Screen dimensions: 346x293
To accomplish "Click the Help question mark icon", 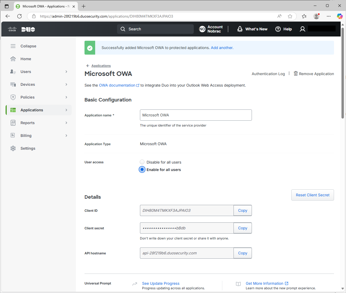I will [278, 29].
